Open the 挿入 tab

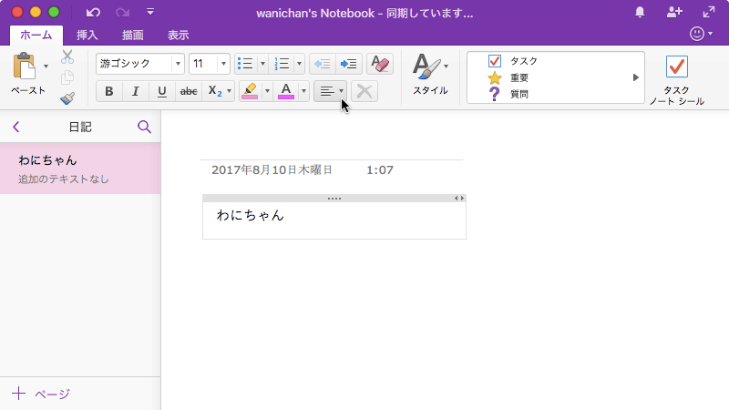point(87,35)
